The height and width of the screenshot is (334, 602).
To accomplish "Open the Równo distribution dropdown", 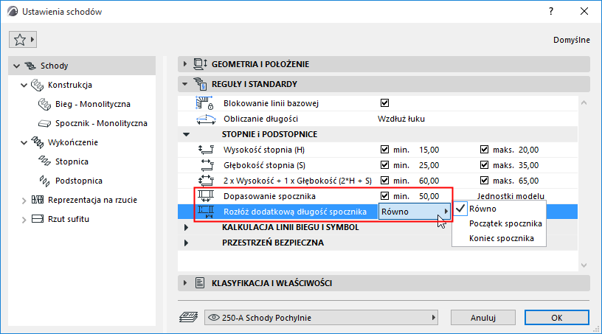I will tap(415, 212).
